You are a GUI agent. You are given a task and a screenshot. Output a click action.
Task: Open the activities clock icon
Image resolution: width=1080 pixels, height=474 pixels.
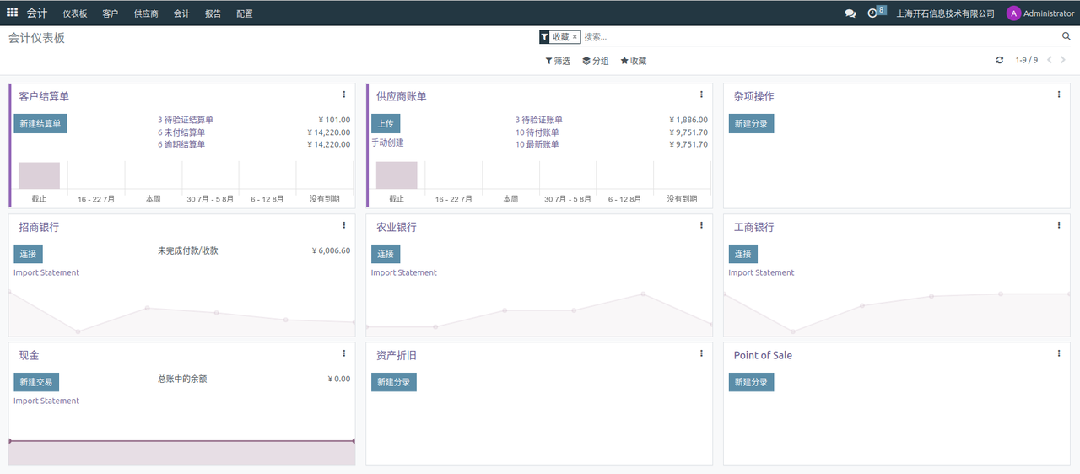pyautogui.click(x=872, y=13)
